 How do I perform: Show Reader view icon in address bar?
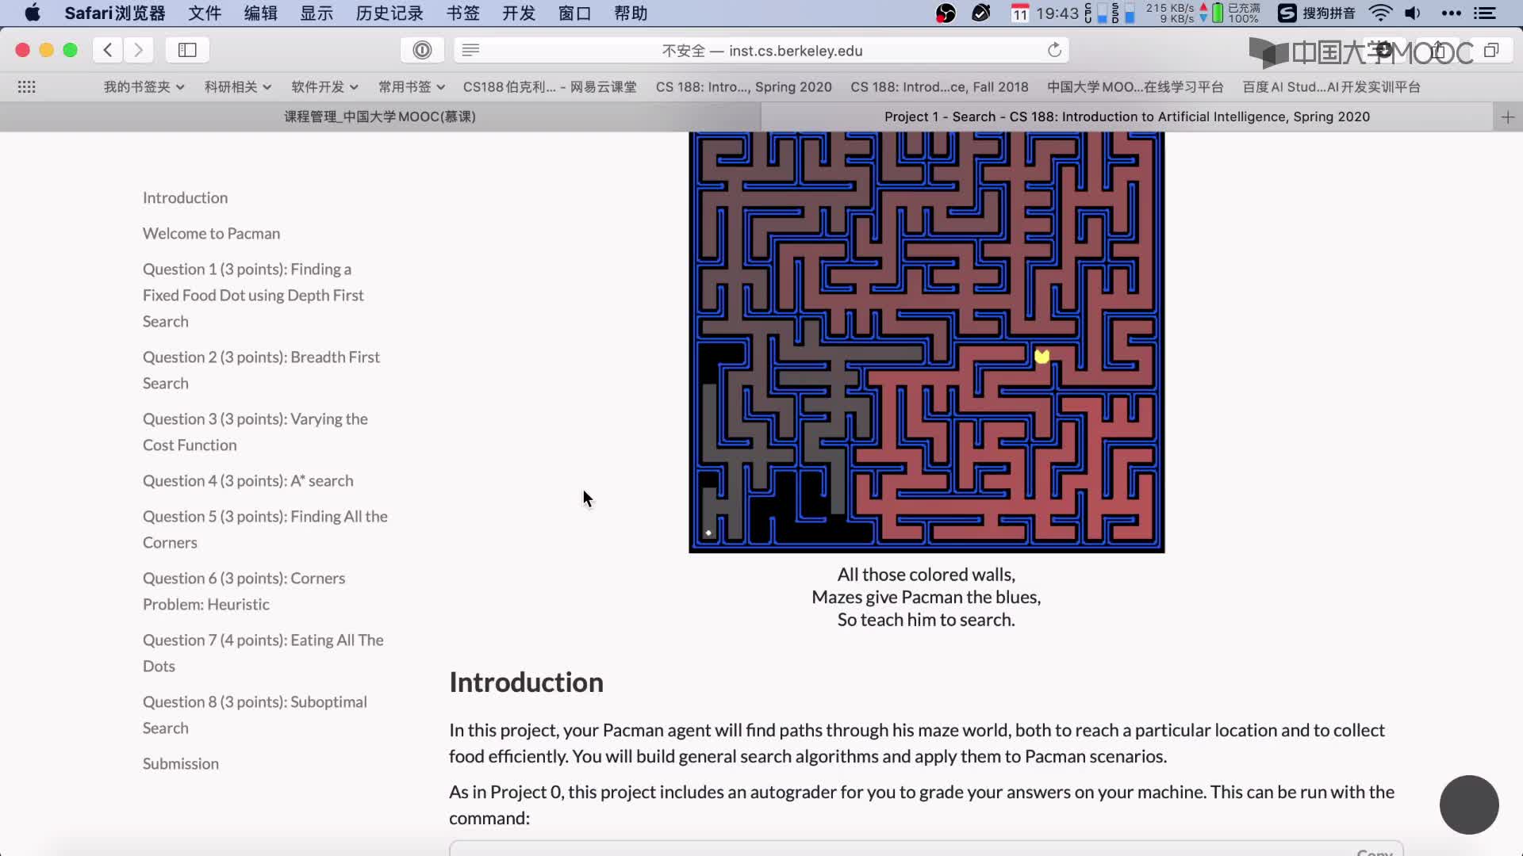click(x=470, y=50)
